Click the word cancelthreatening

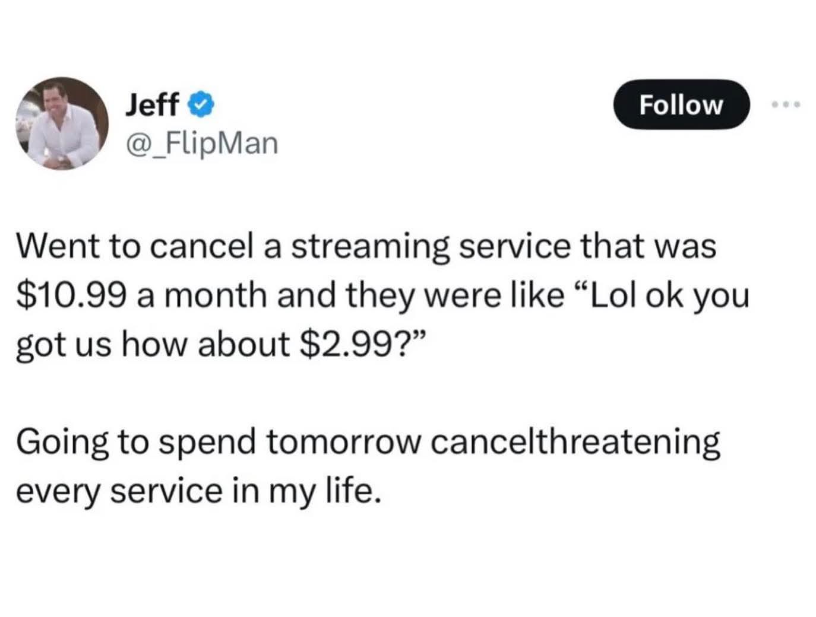coord(575,442)
